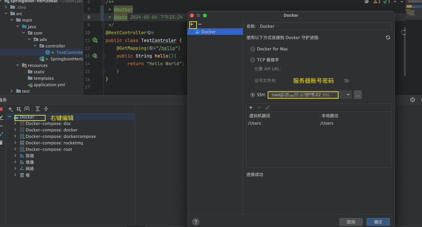Image resolution: width=422 pixels, height=227 pixels.
Task: Remove the selected path mapping
Action: pyautogui.click(x=259, y=107)
